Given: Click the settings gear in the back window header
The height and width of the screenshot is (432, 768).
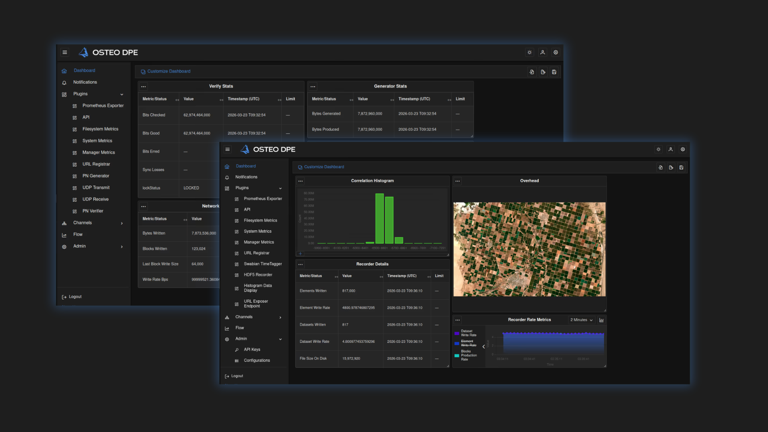Looking at the screenshot, I should click(556, 52).
